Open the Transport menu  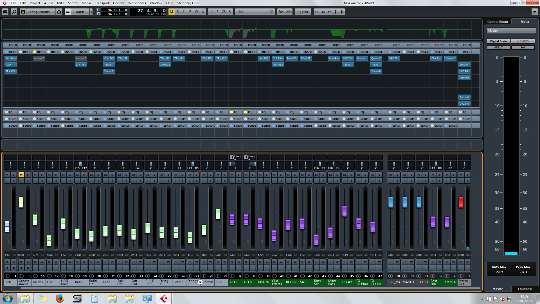(x=102, y=3)
